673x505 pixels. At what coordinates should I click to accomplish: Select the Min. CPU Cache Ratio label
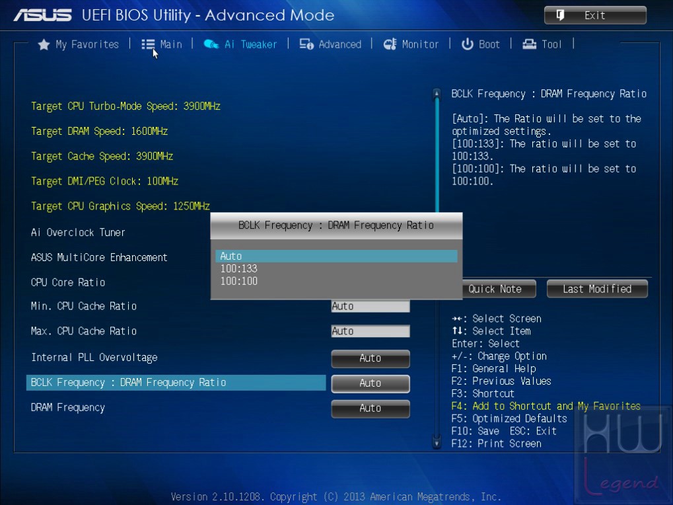(84, 306)
